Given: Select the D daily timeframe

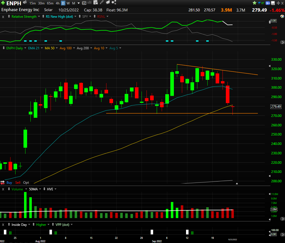Looking at the screenshot, I should coord(63,3).
